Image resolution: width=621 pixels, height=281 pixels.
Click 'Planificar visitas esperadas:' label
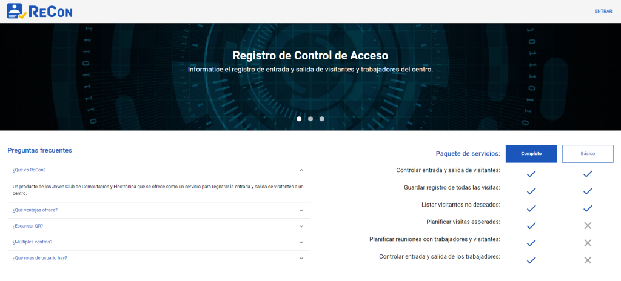pyautogui.click(x=463, y=222)
